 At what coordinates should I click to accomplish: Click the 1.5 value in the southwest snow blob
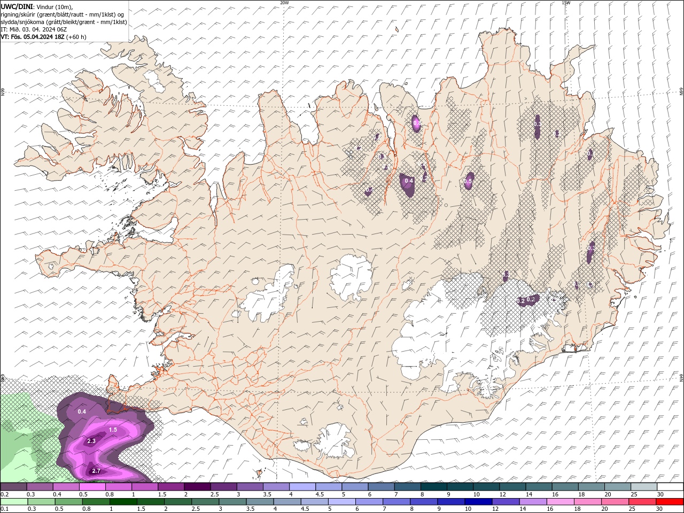(113, 430)
